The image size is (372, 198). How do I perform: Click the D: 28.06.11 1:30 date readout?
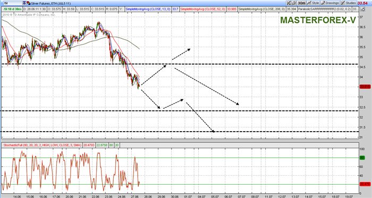pos(35,9)
